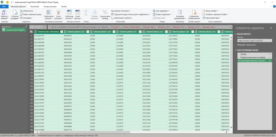Screen dimensions: 276x137
Task: Select the Przekonwertowane na tabelę step
Action: click(x=254, y=57)
